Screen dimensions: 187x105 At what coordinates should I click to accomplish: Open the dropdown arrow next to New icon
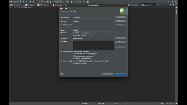(x=13, y=2)
